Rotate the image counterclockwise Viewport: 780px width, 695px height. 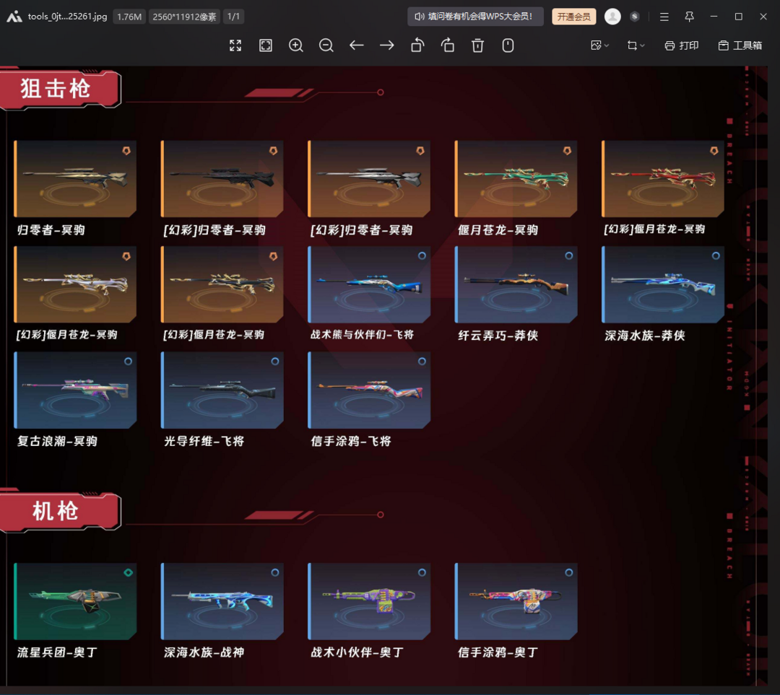click(x=417, y=45)
